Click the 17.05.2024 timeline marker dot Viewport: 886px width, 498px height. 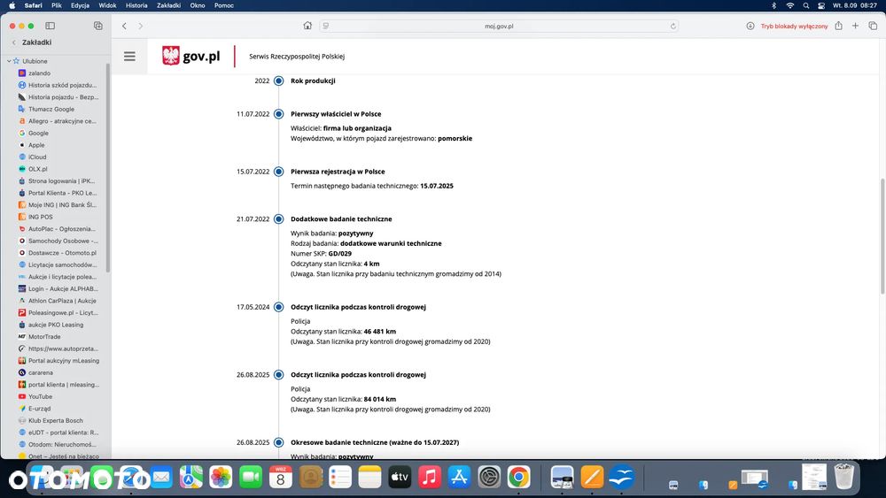[x=278, y=307]
